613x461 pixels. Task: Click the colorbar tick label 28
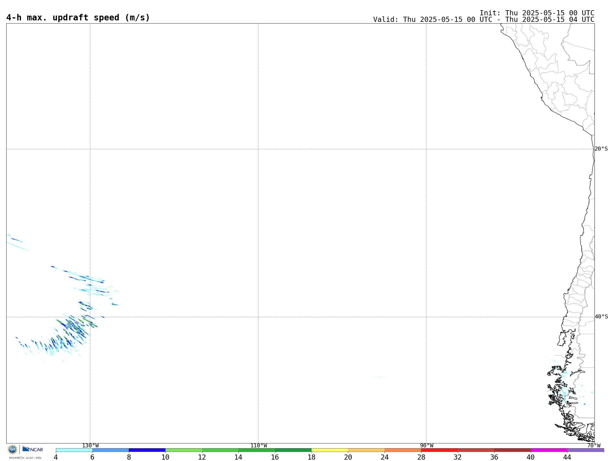click(421, 457)
